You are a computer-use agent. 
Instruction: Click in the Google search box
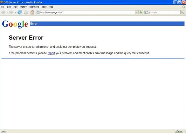(x=165, y=12)
